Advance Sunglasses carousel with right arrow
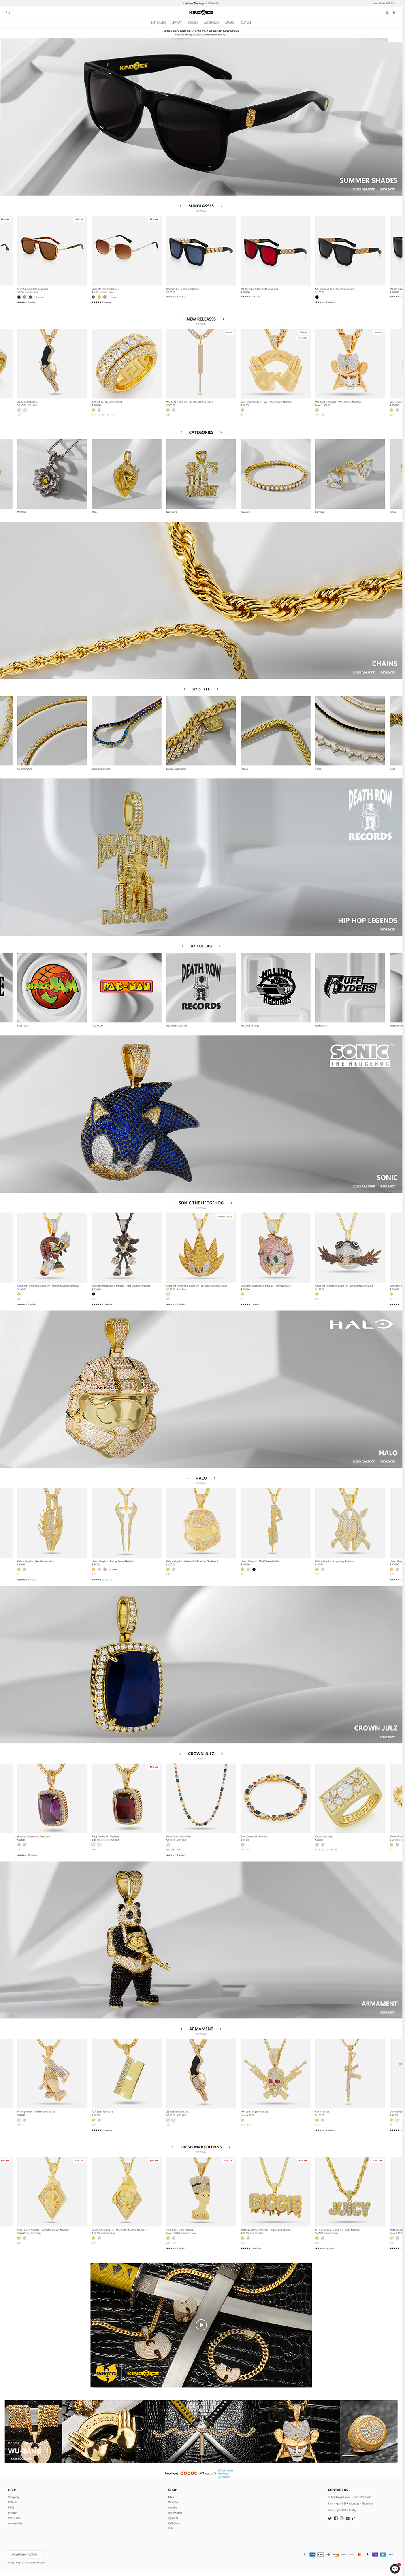Screen dimensions: 405x2576 click(x=222, y=206)
